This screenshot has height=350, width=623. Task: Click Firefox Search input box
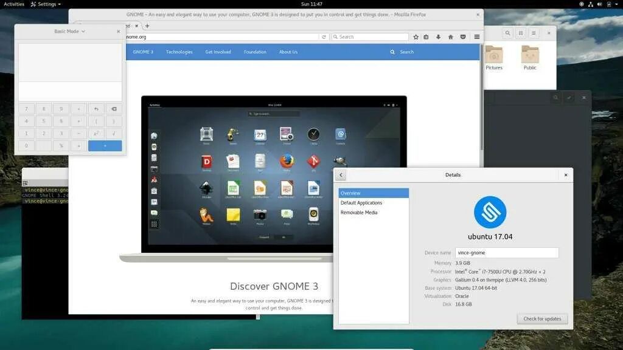370,37
